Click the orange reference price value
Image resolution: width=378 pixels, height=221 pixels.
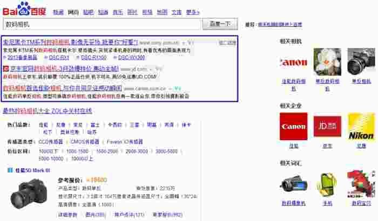(97, 180)
